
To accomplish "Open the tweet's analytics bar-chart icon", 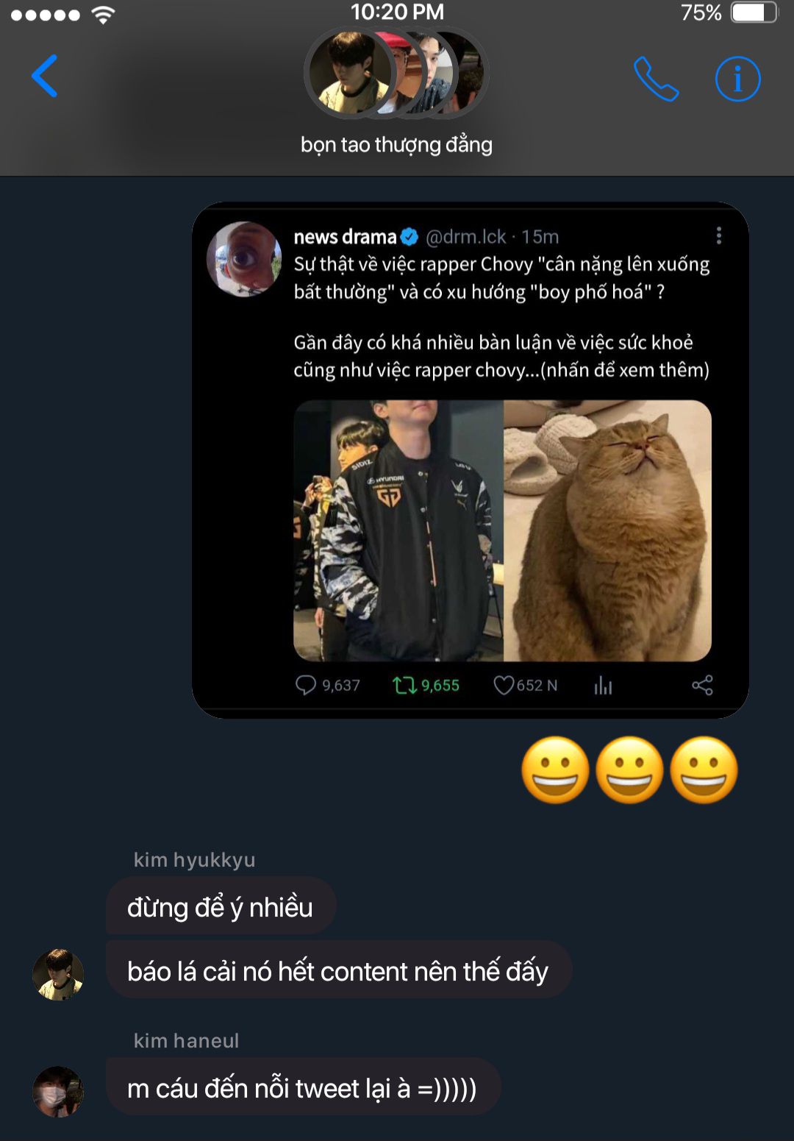I will 603,686.
